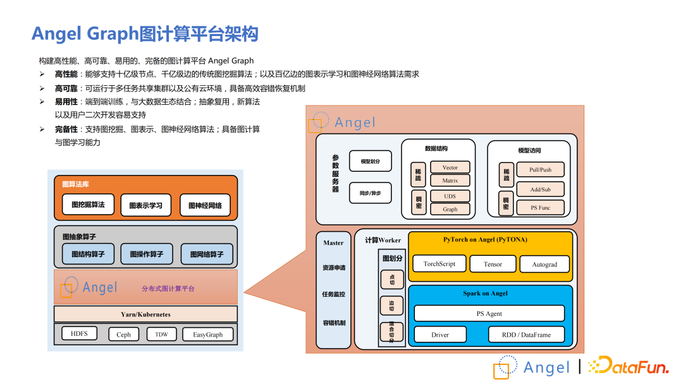Expand the 边切 item under 图划分
This screenshot has width=683, height=384.
tap(392, 305)
